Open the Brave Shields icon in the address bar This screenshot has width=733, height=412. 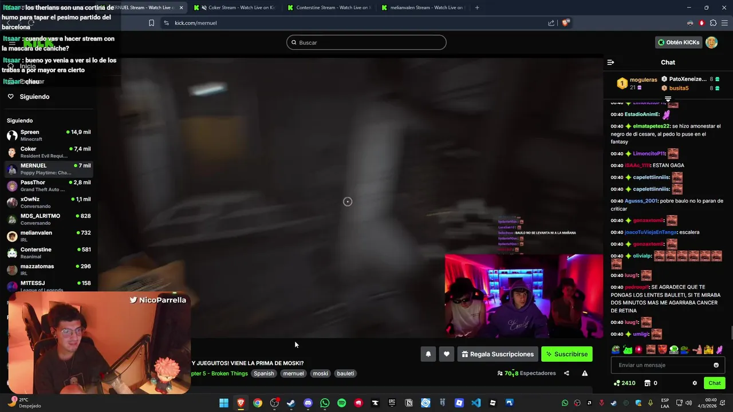coord(565,23)
